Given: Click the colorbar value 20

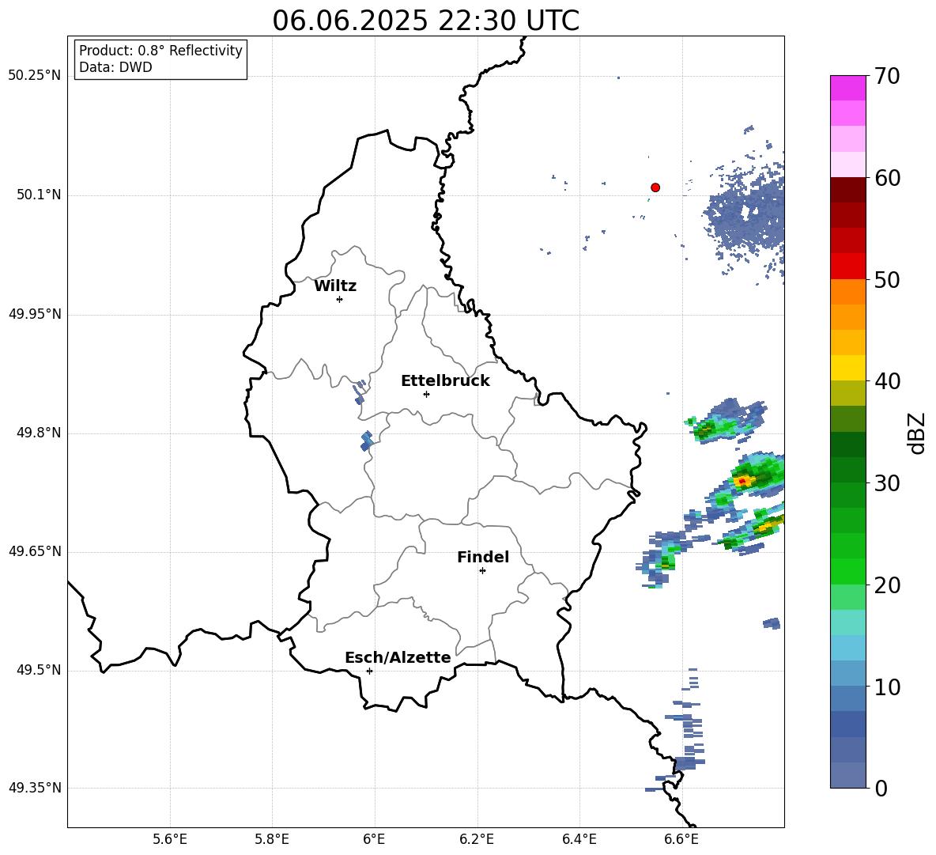Looking at the screenshot, I should tap(887, 585).
